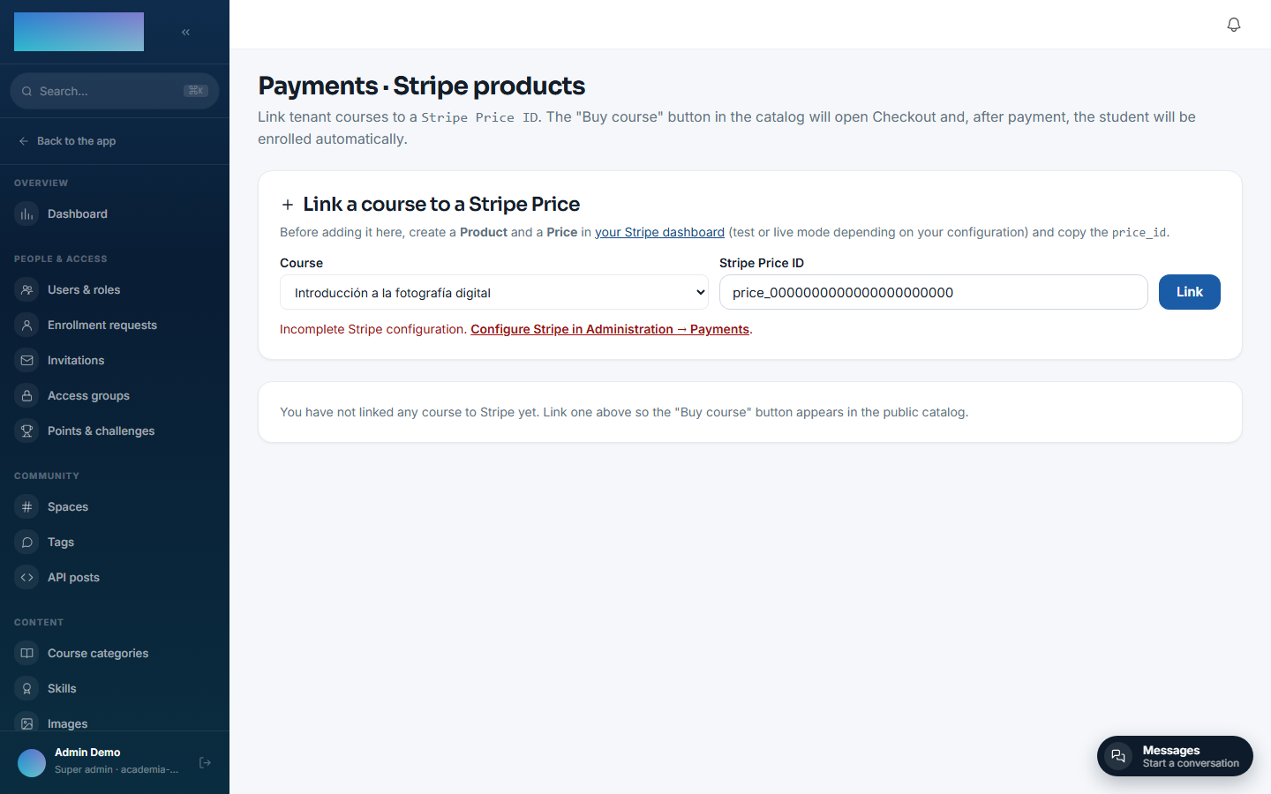Open the your Stripe dashboard link

tap(659, 232)
